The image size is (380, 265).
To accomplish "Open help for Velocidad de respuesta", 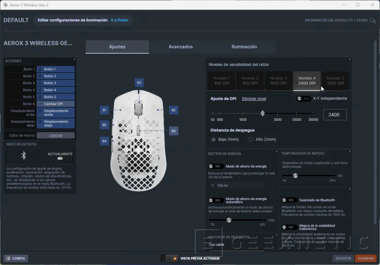I will tap(276, 235).
